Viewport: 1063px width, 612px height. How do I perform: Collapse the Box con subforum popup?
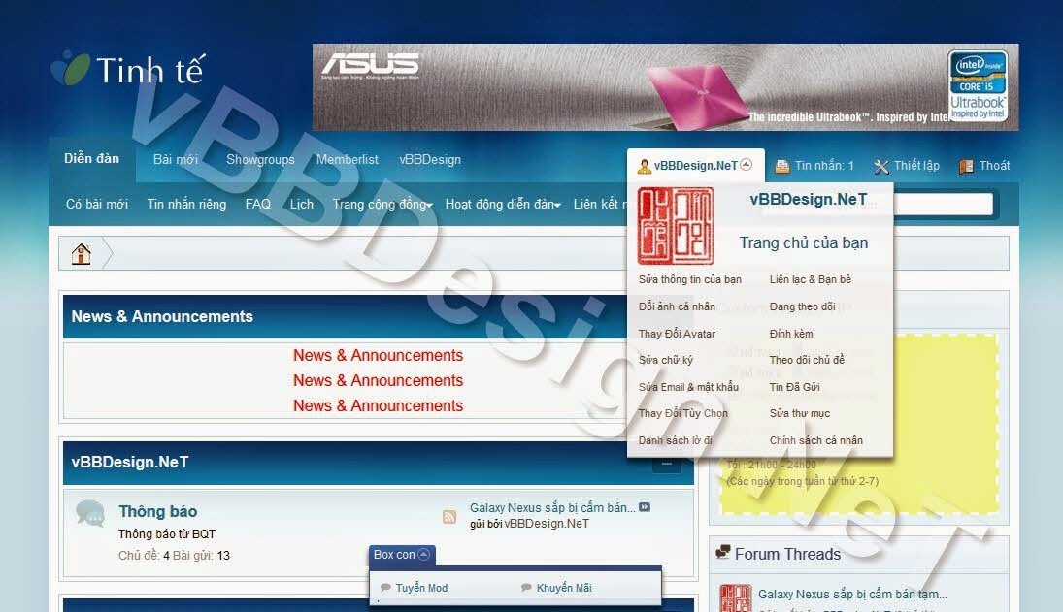point(423,555)
